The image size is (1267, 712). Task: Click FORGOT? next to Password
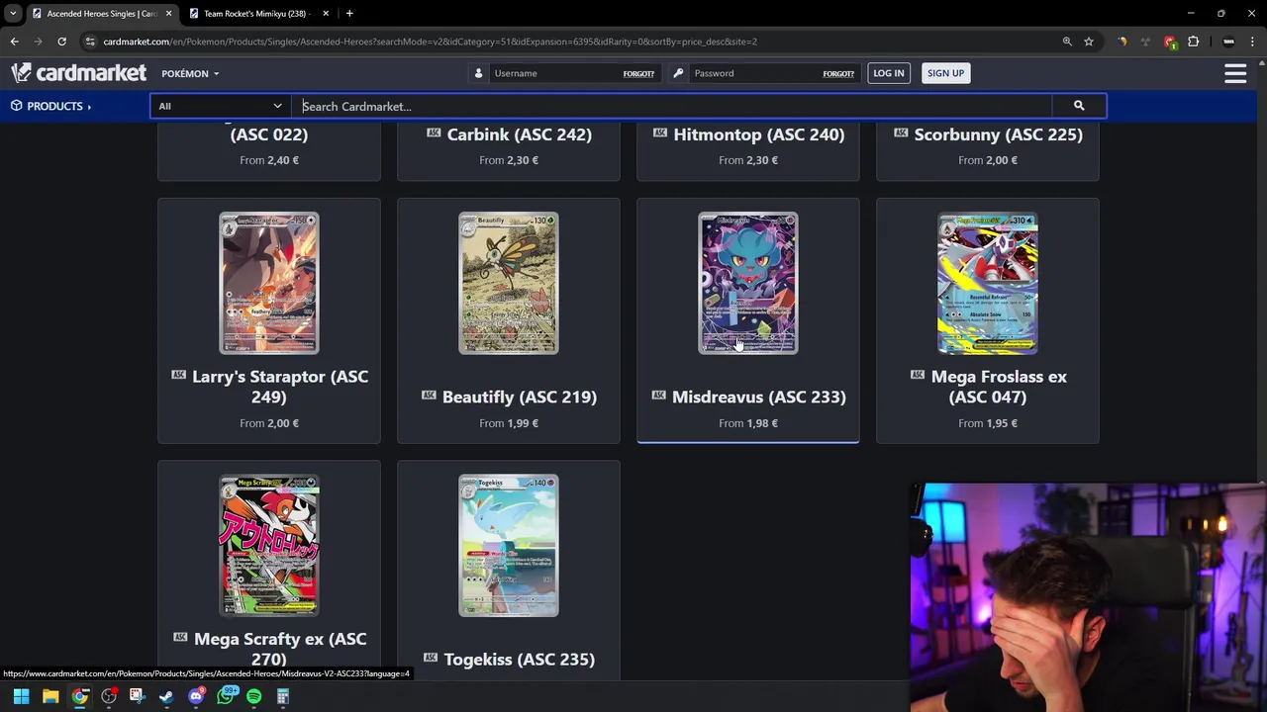[838, 73]
